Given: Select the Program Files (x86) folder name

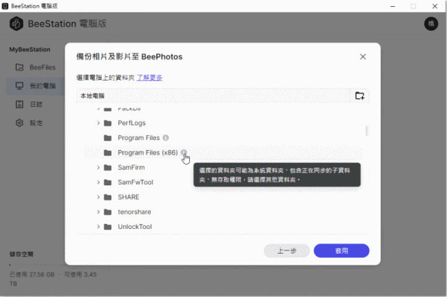Looking at the screenshot, I should (148, 153).
